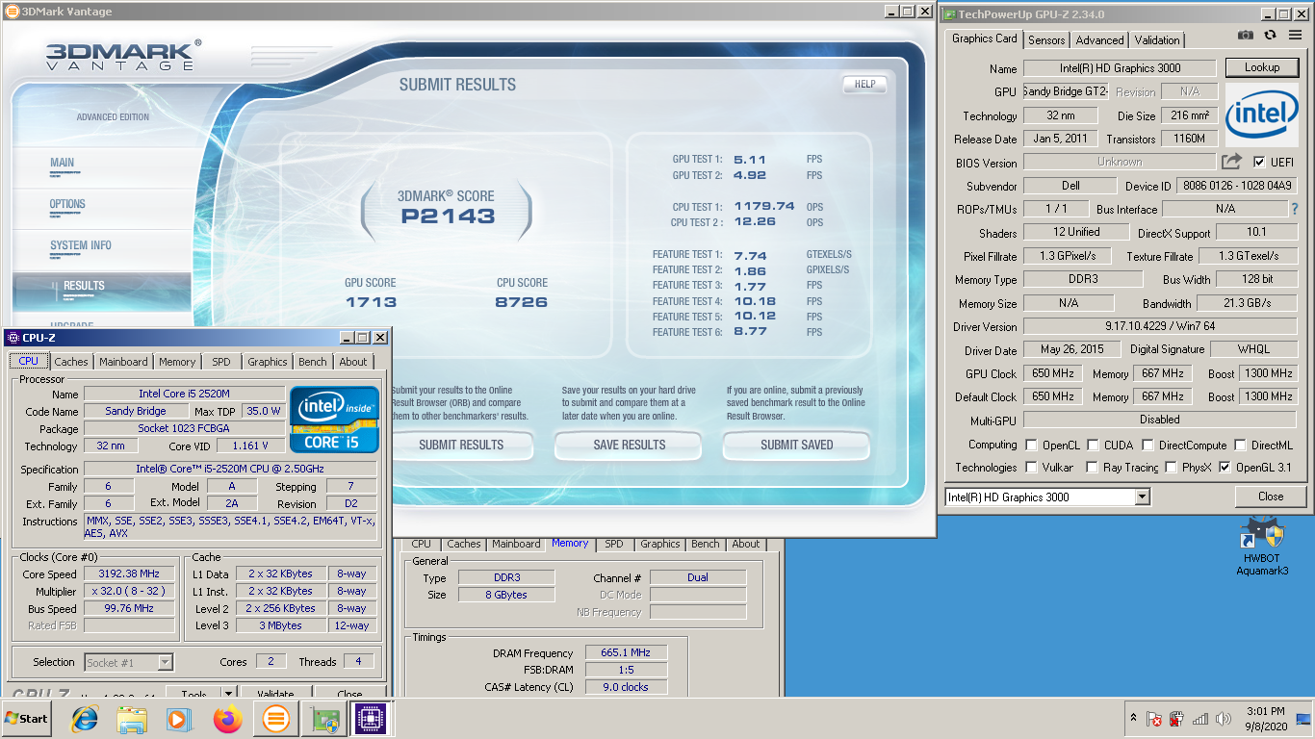This screenshot has width=1315, height=739.
Task: Click the CPU-Z title bar icon
Action: point(13,338)
